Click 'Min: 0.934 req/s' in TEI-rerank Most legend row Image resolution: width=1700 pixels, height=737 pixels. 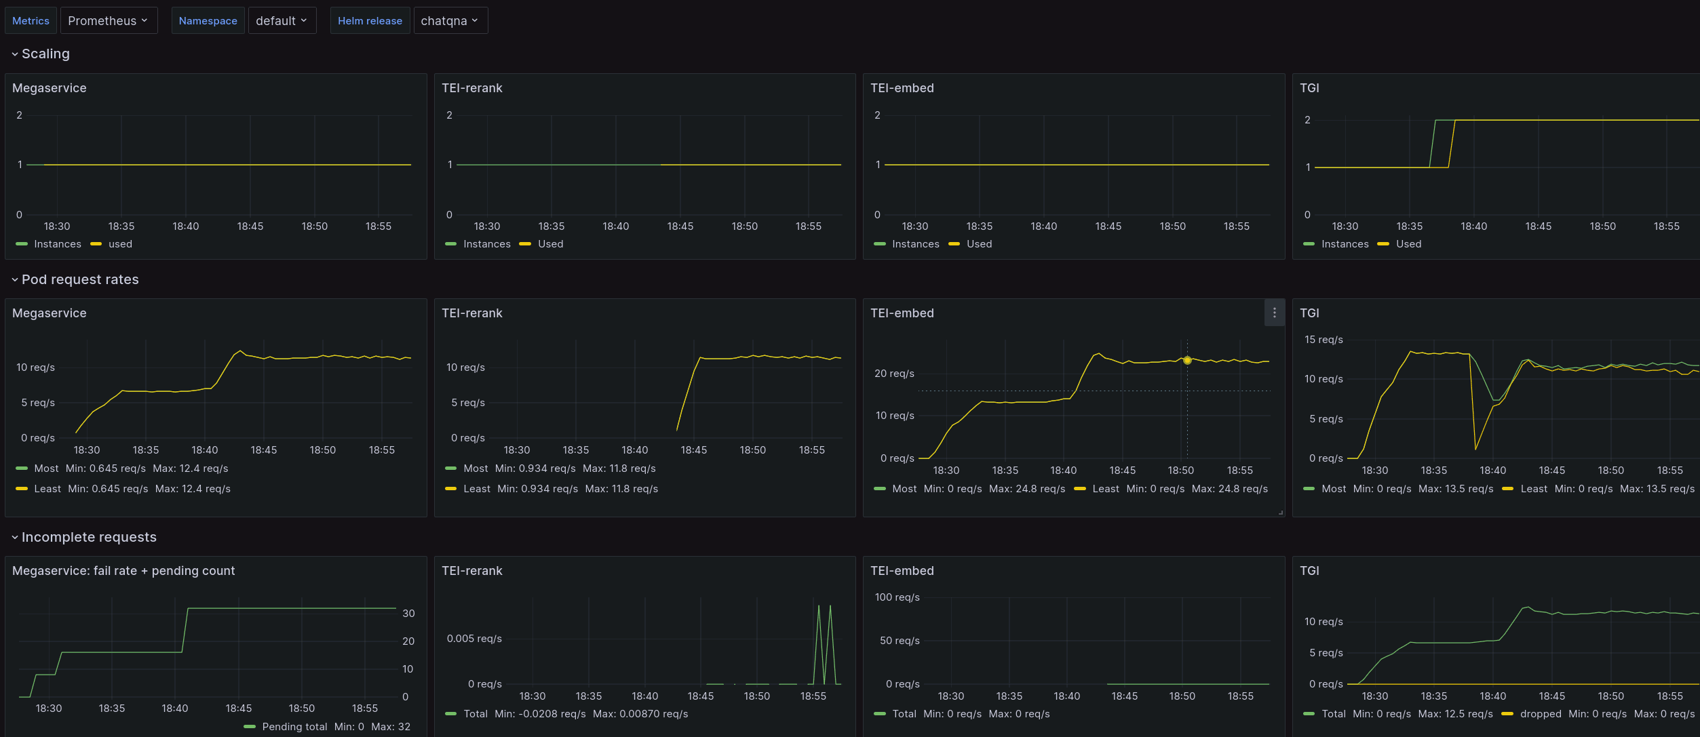(x=535, y=469)
